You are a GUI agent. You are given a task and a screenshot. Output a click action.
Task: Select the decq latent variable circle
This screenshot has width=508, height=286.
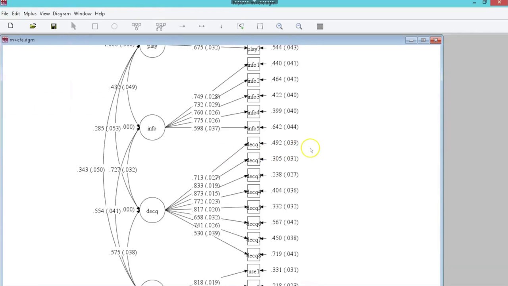[152, 210]
